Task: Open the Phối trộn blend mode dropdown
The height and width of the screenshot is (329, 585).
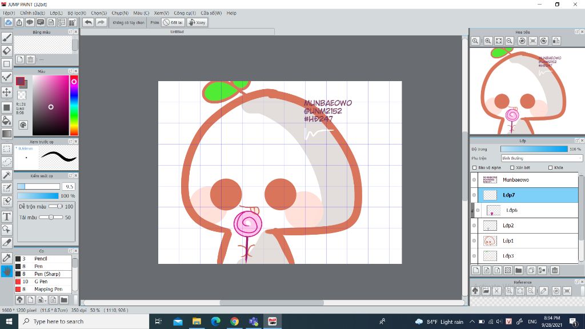Action: coord(541,158)
